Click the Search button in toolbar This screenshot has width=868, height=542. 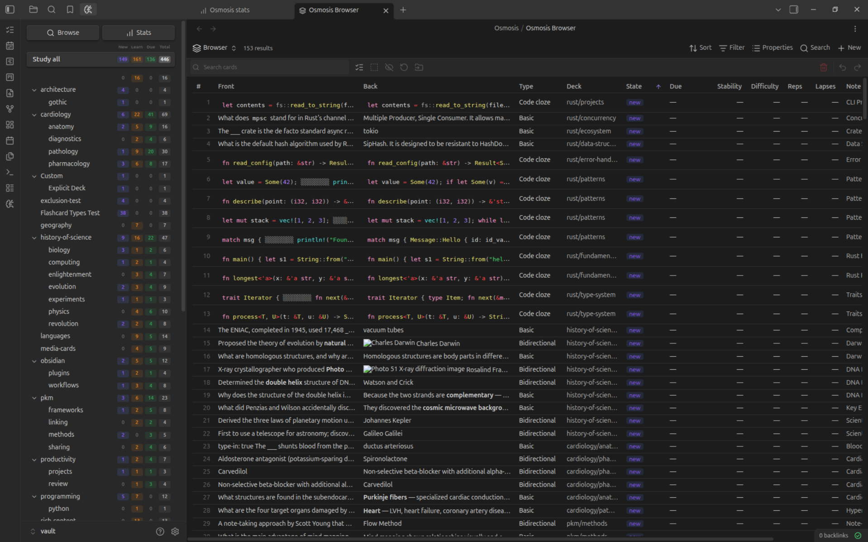[815, 48]
